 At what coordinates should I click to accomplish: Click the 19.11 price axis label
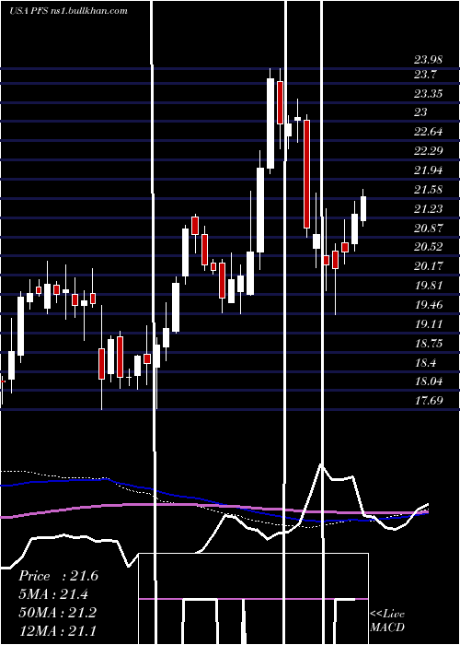point(428,324)
